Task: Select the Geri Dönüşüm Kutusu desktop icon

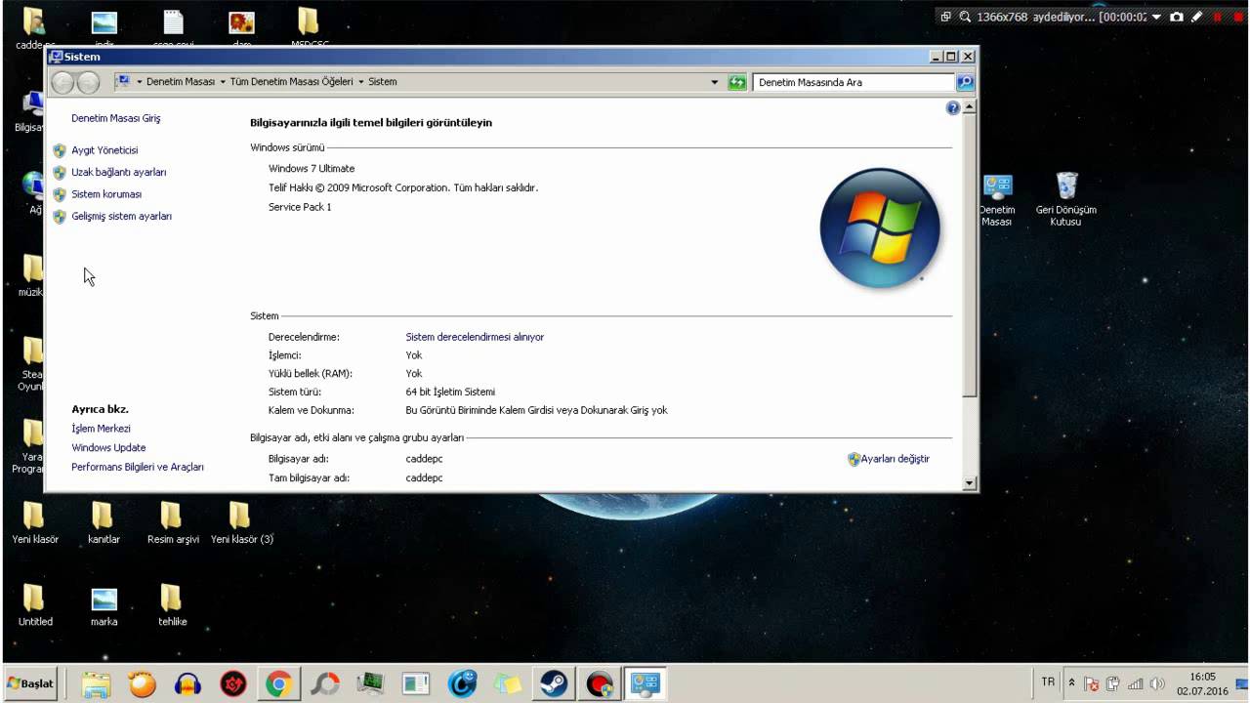Action: [1066, 200]
